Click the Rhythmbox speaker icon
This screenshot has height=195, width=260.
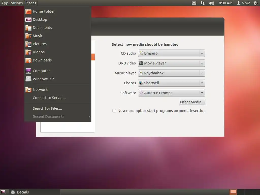[x=141, y=73]
